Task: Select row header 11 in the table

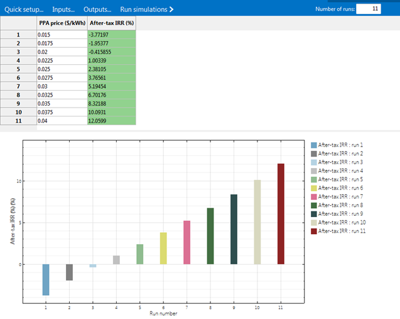Action: coord(18,120)
